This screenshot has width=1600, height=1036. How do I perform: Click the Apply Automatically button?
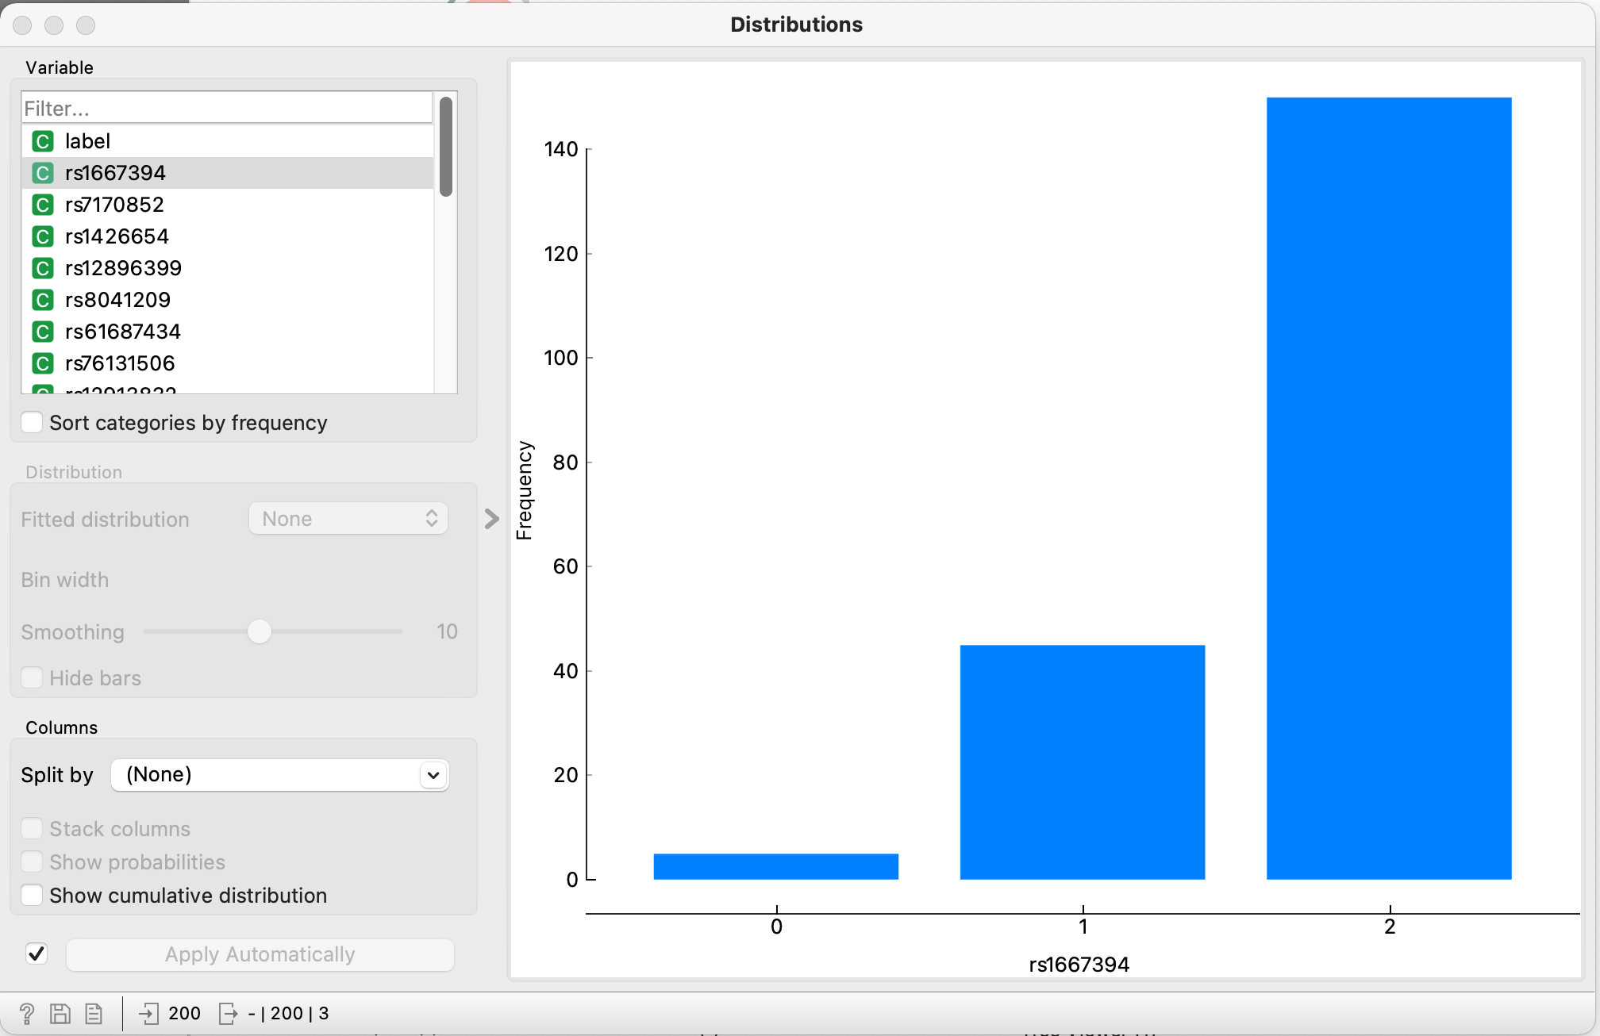coord(260,954)
